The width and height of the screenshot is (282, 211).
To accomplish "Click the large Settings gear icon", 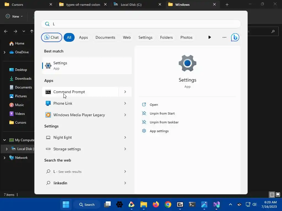I will 187,63.
